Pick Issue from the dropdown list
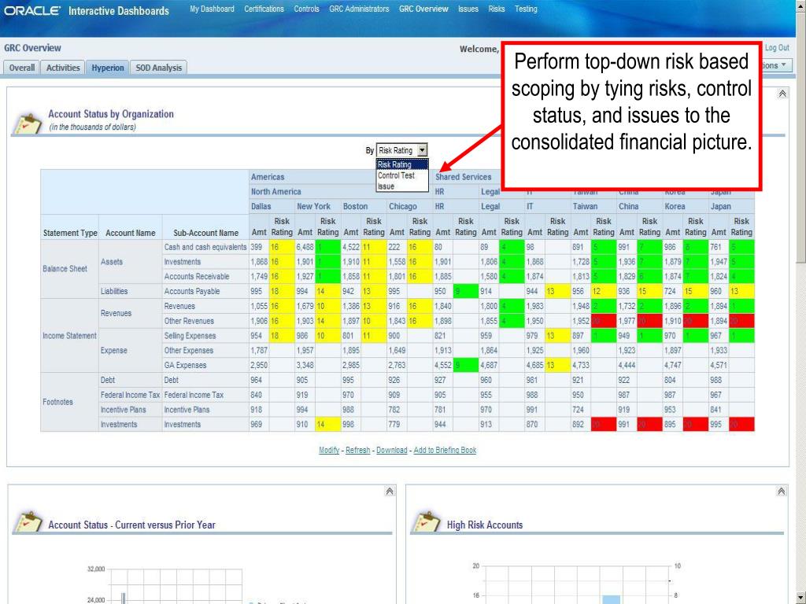Image resolution: width=806 pixels, height=604 pixels. click(x=402, y=186)
